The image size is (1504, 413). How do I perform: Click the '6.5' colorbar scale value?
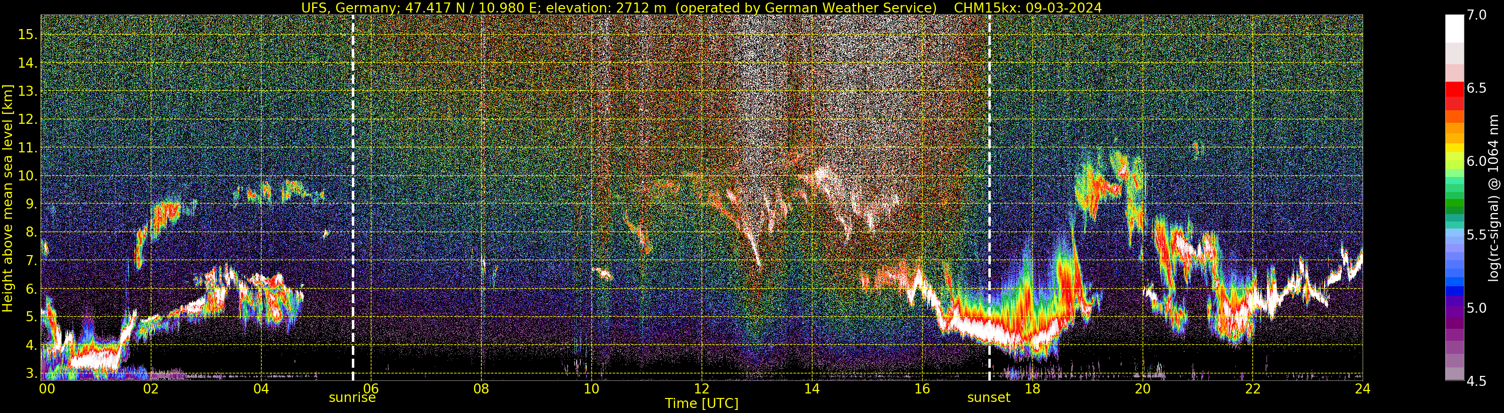(1476, 88)
